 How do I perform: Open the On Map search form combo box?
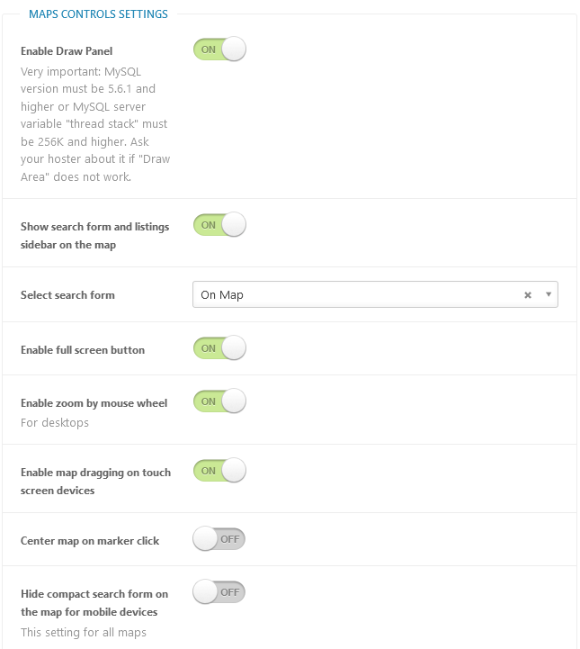(x=375, y=294)
